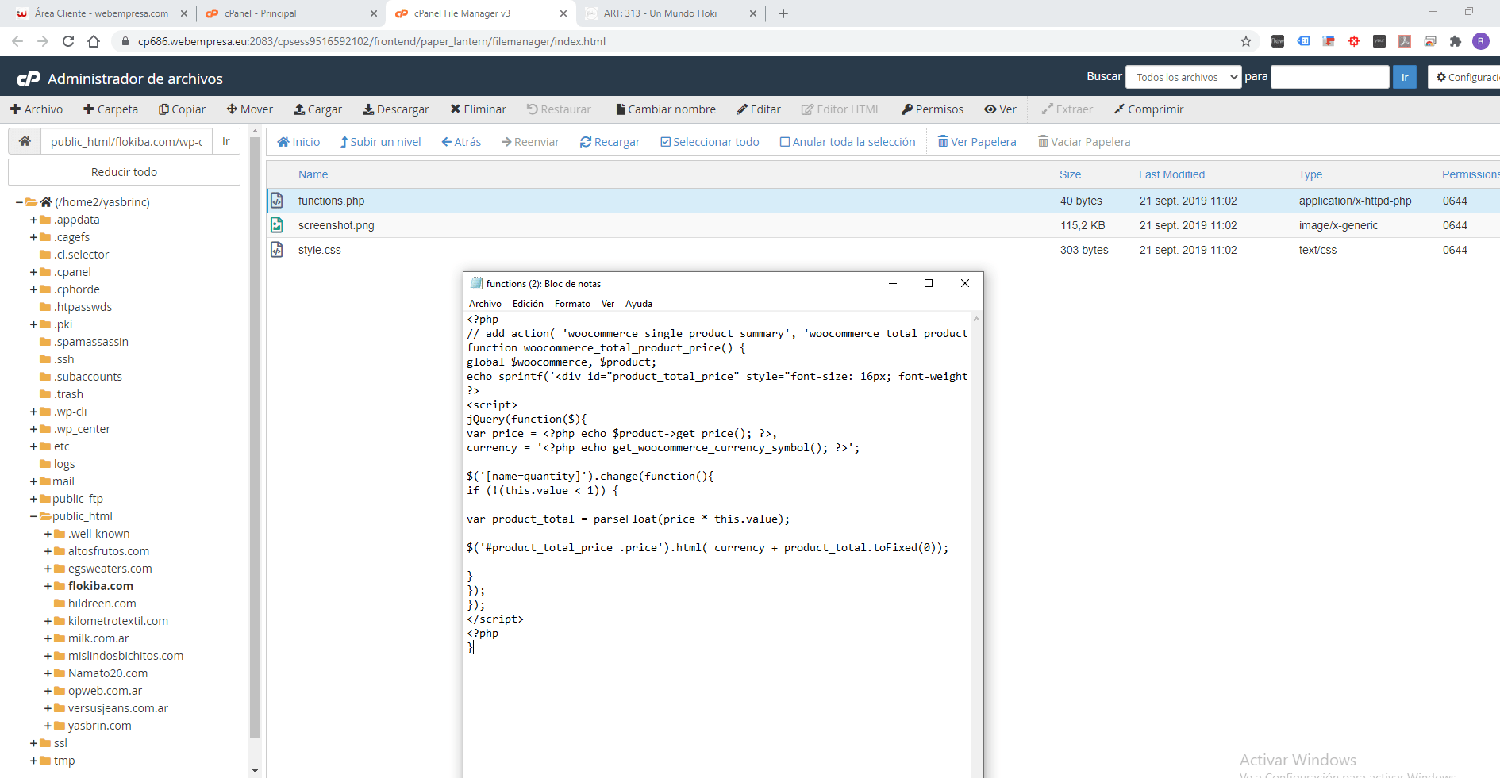Select the hildreen.com folder
The width and height of the screenshot is (1500, 778).
[x=102, y=604]
